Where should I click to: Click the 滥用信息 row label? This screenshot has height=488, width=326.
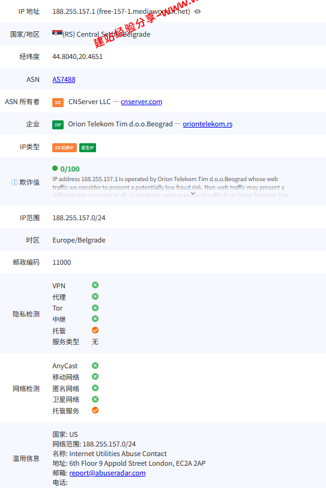[x=26, y=459]
